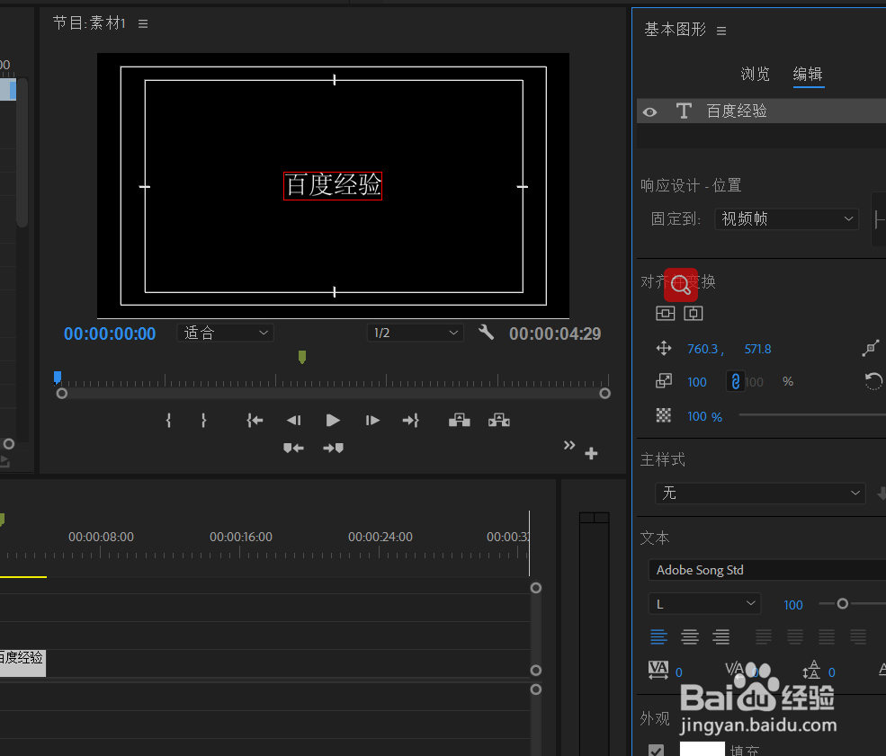Select the 百度经验 text layer row
The image size is (886, 756).
(761, 111)
